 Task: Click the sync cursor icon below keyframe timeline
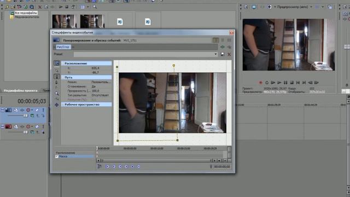tap(100, 166)
